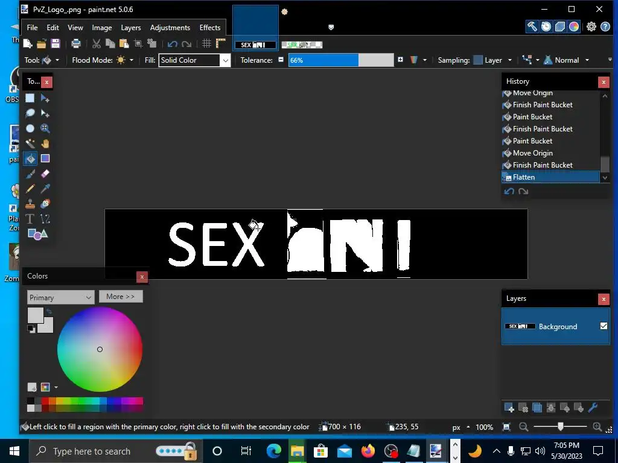Open layer properties wrench button
The height and width of the screenshot is (463, 618).
point(593,408)
